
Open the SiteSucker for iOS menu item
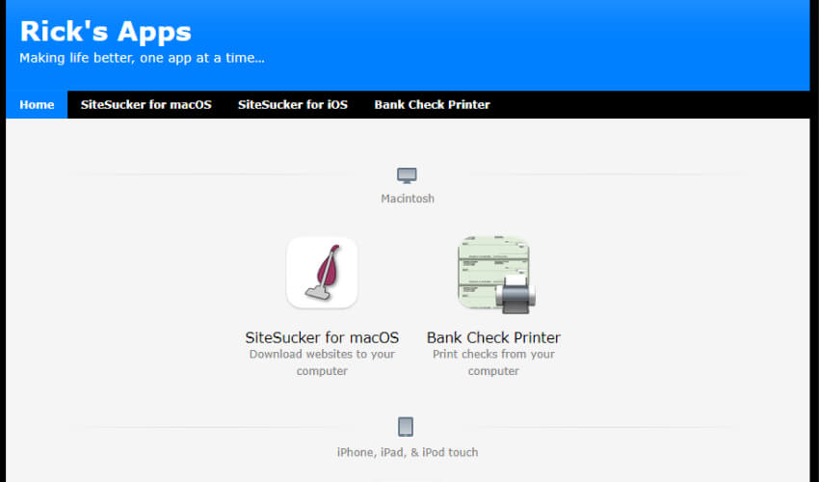[293, 104]
